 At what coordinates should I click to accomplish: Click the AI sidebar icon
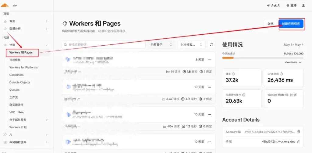pos(5,135)
